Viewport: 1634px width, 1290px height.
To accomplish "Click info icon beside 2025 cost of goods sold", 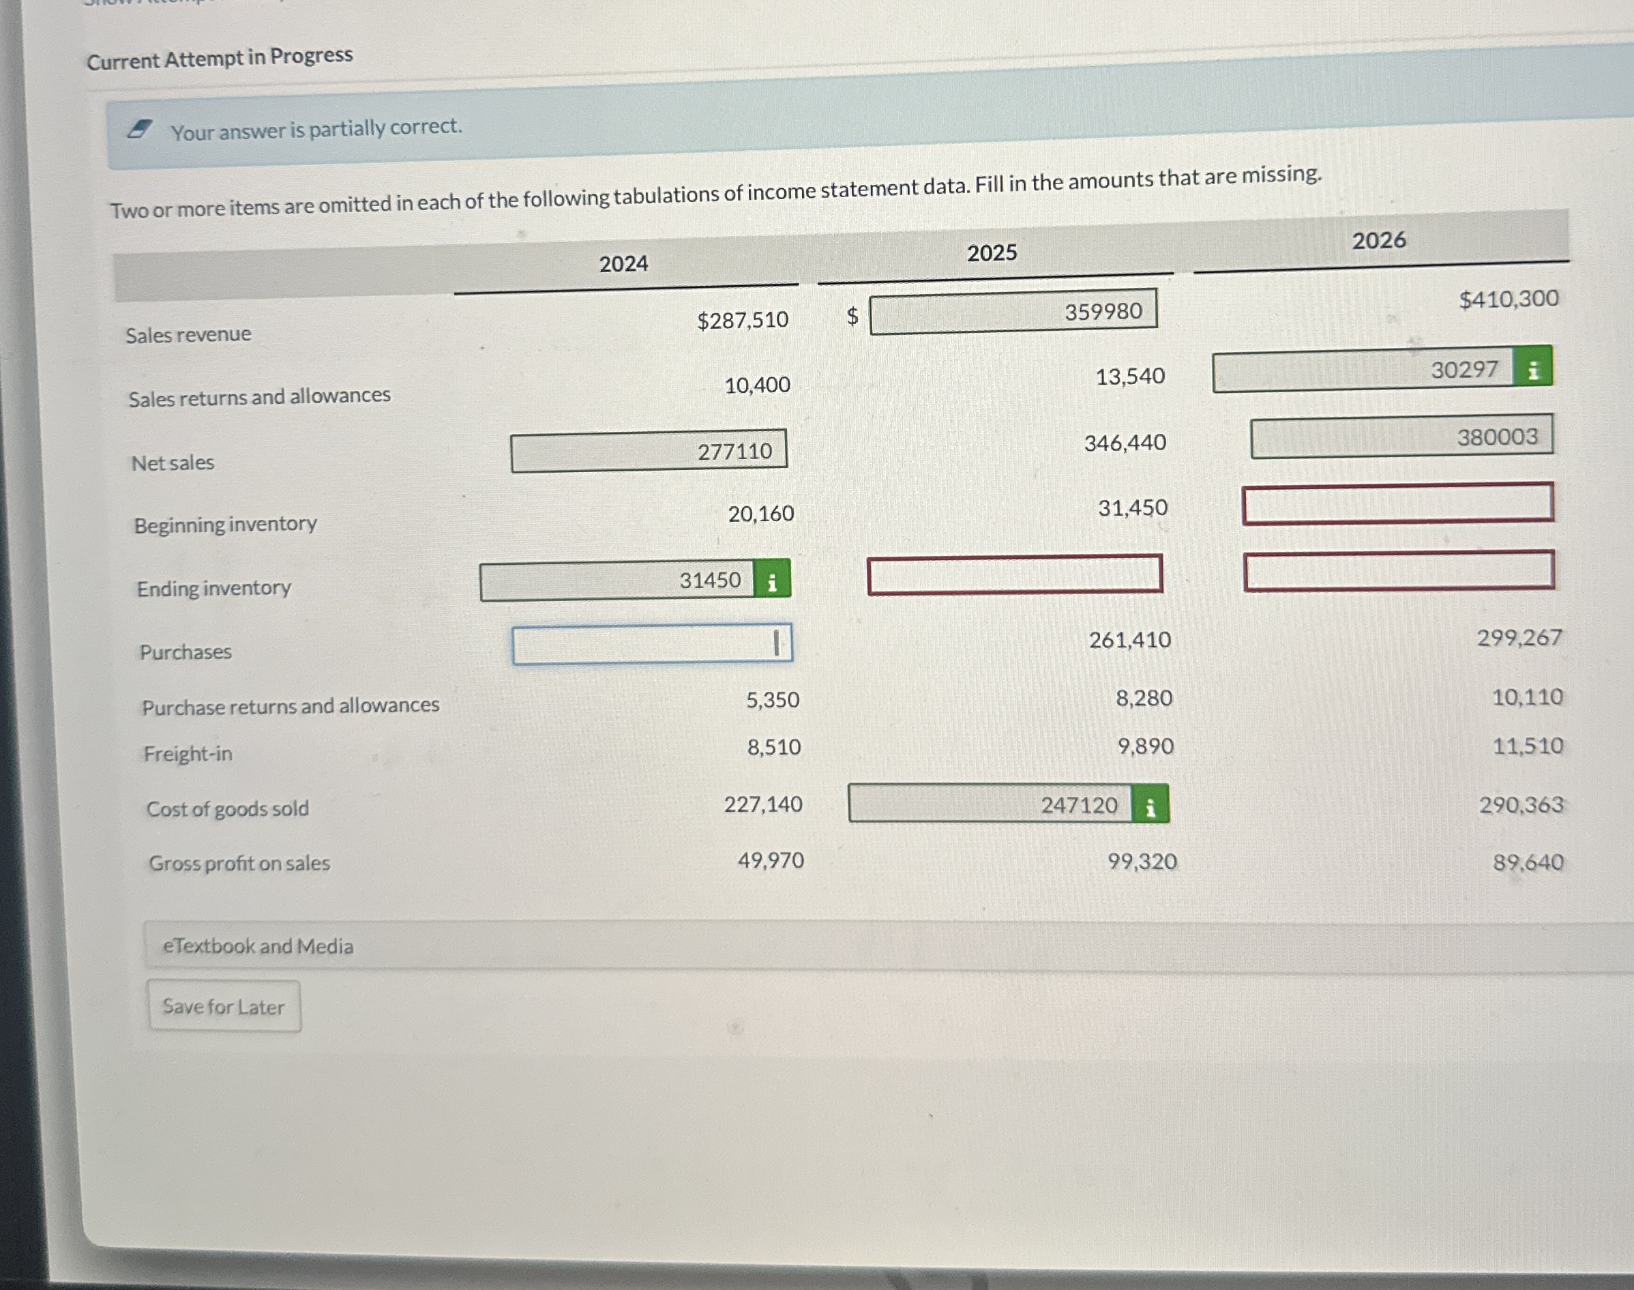I will (1150, 804).
